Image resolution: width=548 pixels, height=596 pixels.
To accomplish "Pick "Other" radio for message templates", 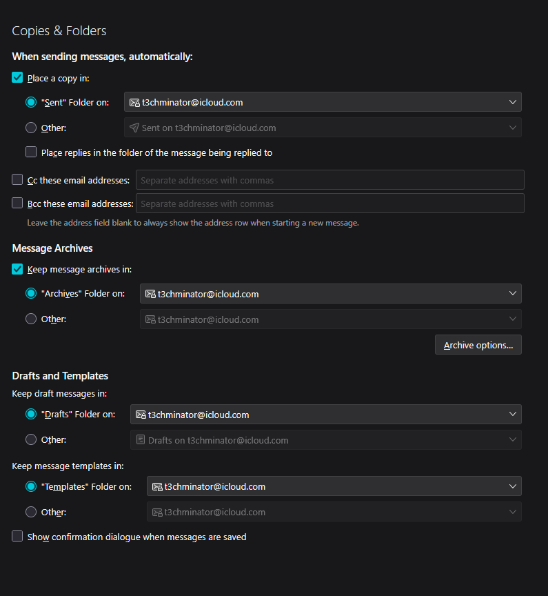I will pyautogui.click(x=31, y=512).
